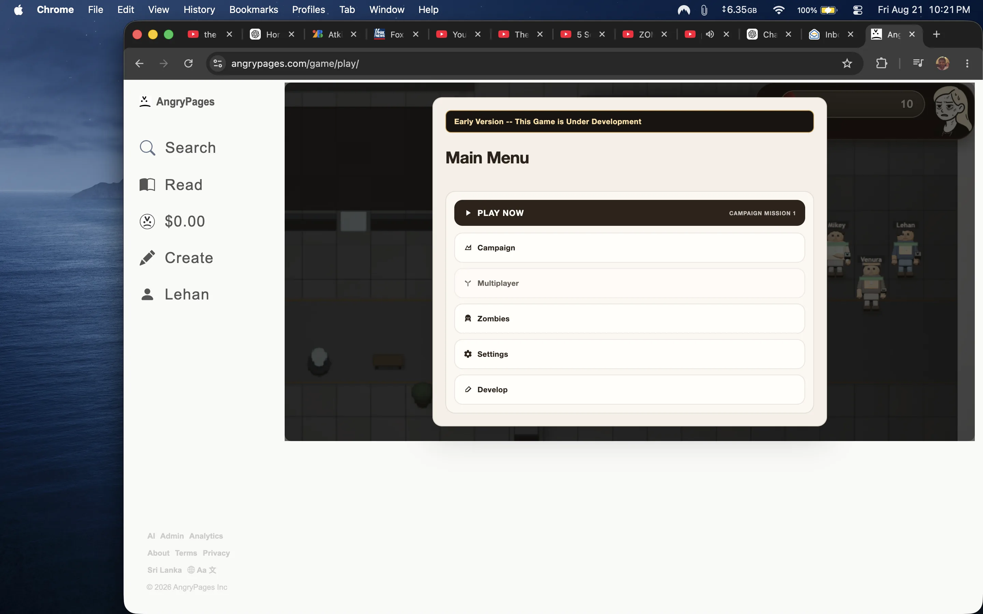Click the Settings gear icon
This screenshot has width=983, height=614.
tap(468, 354)
